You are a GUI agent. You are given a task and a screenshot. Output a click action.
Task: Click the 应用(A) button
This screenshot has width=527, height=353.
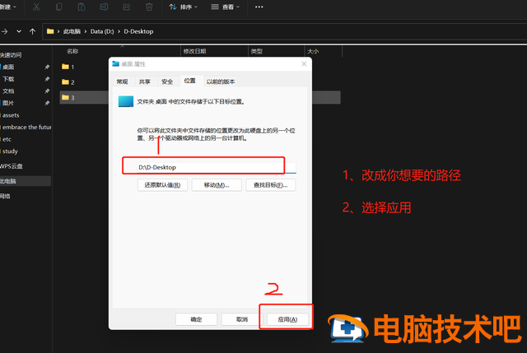[x=287, y=319]
